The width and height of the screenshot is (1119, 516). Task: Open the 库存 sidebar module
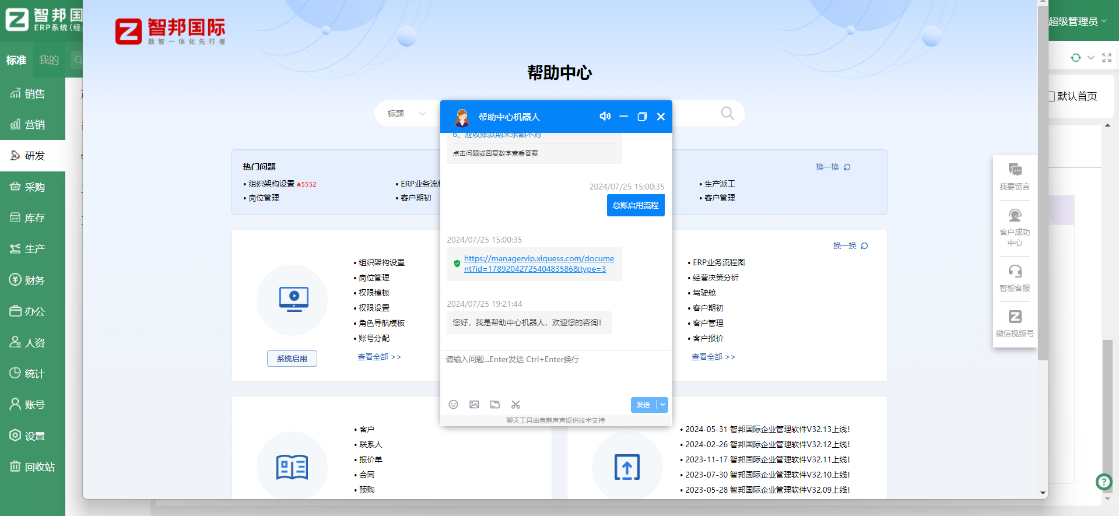(x=33, y=218)
